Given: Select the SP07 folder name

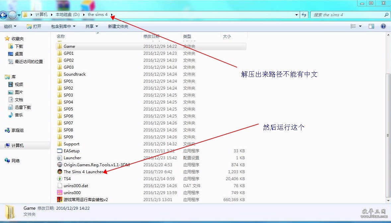Looking at the screenshot, I should [x=68, y=123].
